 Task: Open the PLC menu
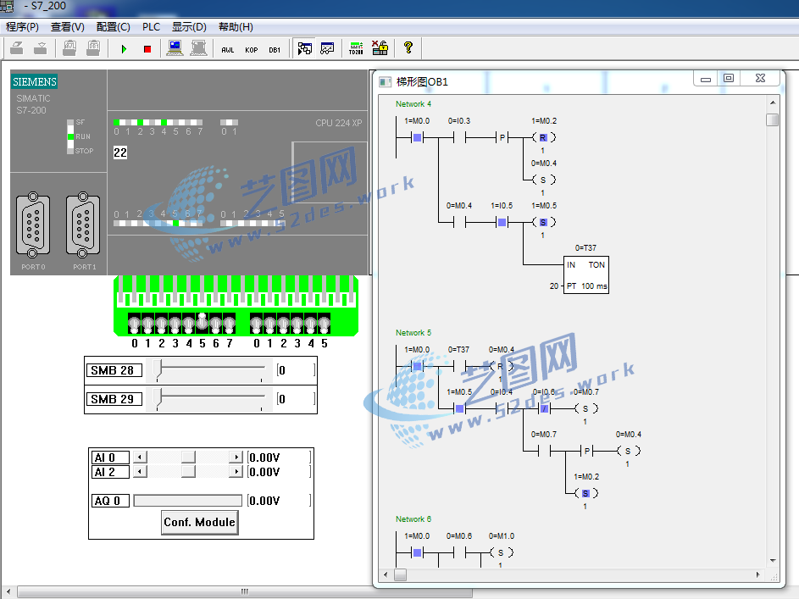[x=152, y=27]
